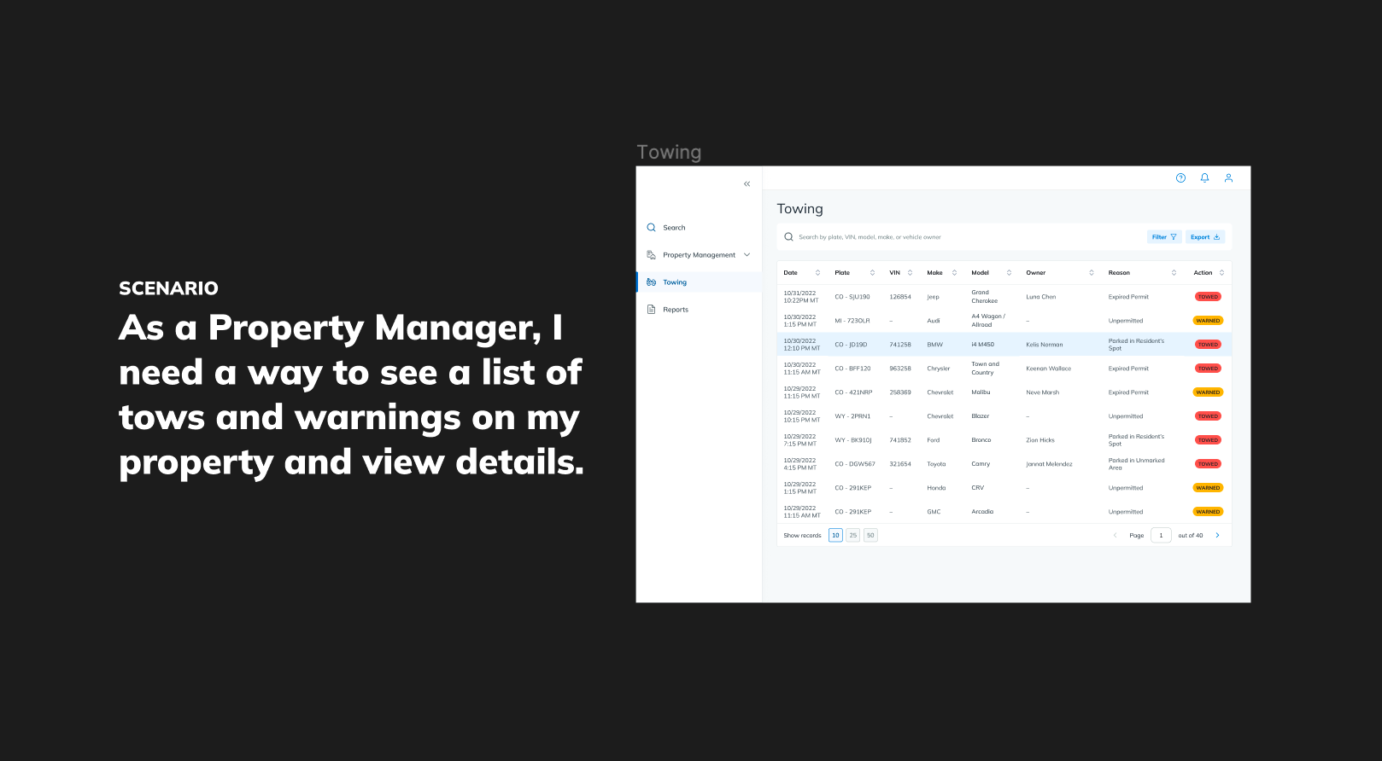Open the Property Management menu item
The width and height of the screenshot is (1382, 761).
(x=699, y=255)
